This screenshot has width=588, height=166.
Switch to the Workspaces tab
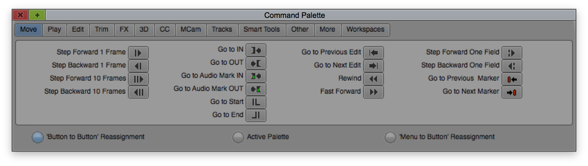coord(365,30)
